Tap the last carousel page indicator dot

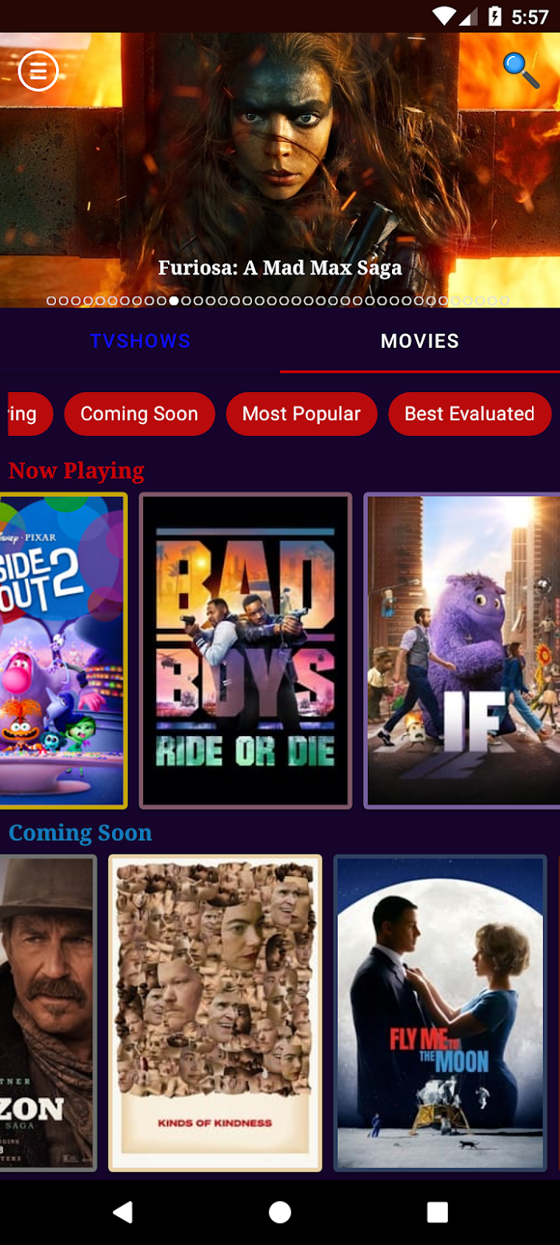tap(505, 301)
